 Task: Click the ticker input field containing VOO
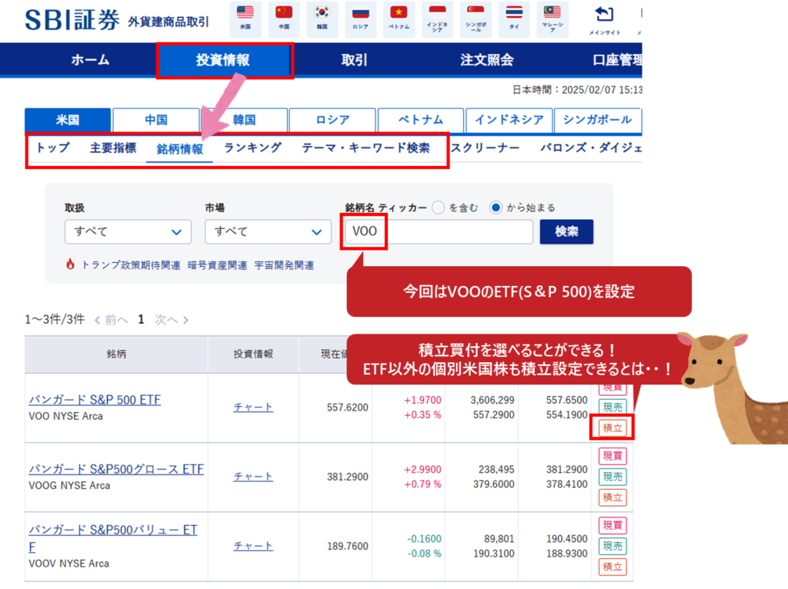pos(439,231)
